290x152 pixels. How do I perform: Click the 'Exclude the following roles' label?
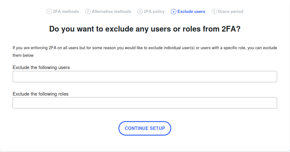(x=41, y=94)
